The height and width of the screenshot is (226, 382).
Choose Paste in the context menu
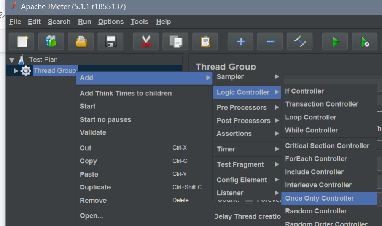click(x=144, y=174)
